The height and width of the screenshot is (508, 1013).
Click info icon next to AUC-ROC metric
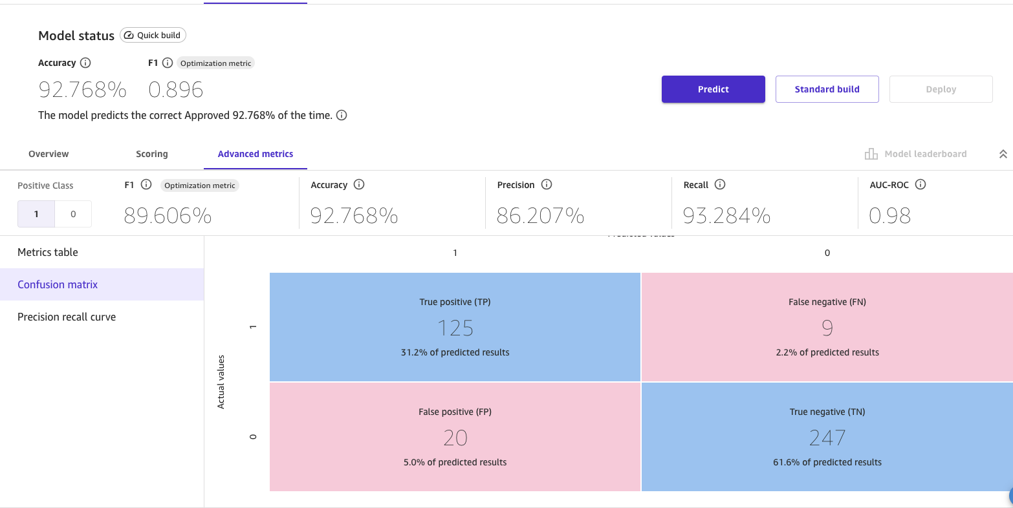(x=920, y=185)
